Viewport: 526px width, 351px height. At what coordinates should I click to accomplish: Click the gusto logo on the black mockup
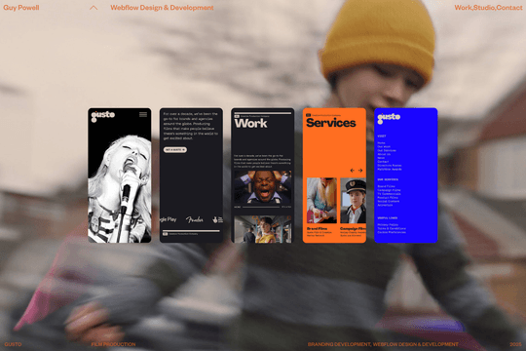point(103,116)
